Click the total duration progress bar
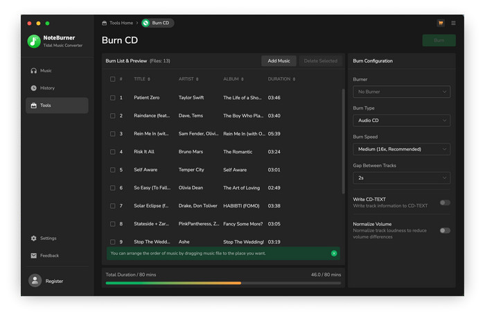The height and width of the screenshot is (317, 485). (x=223, y=283)
